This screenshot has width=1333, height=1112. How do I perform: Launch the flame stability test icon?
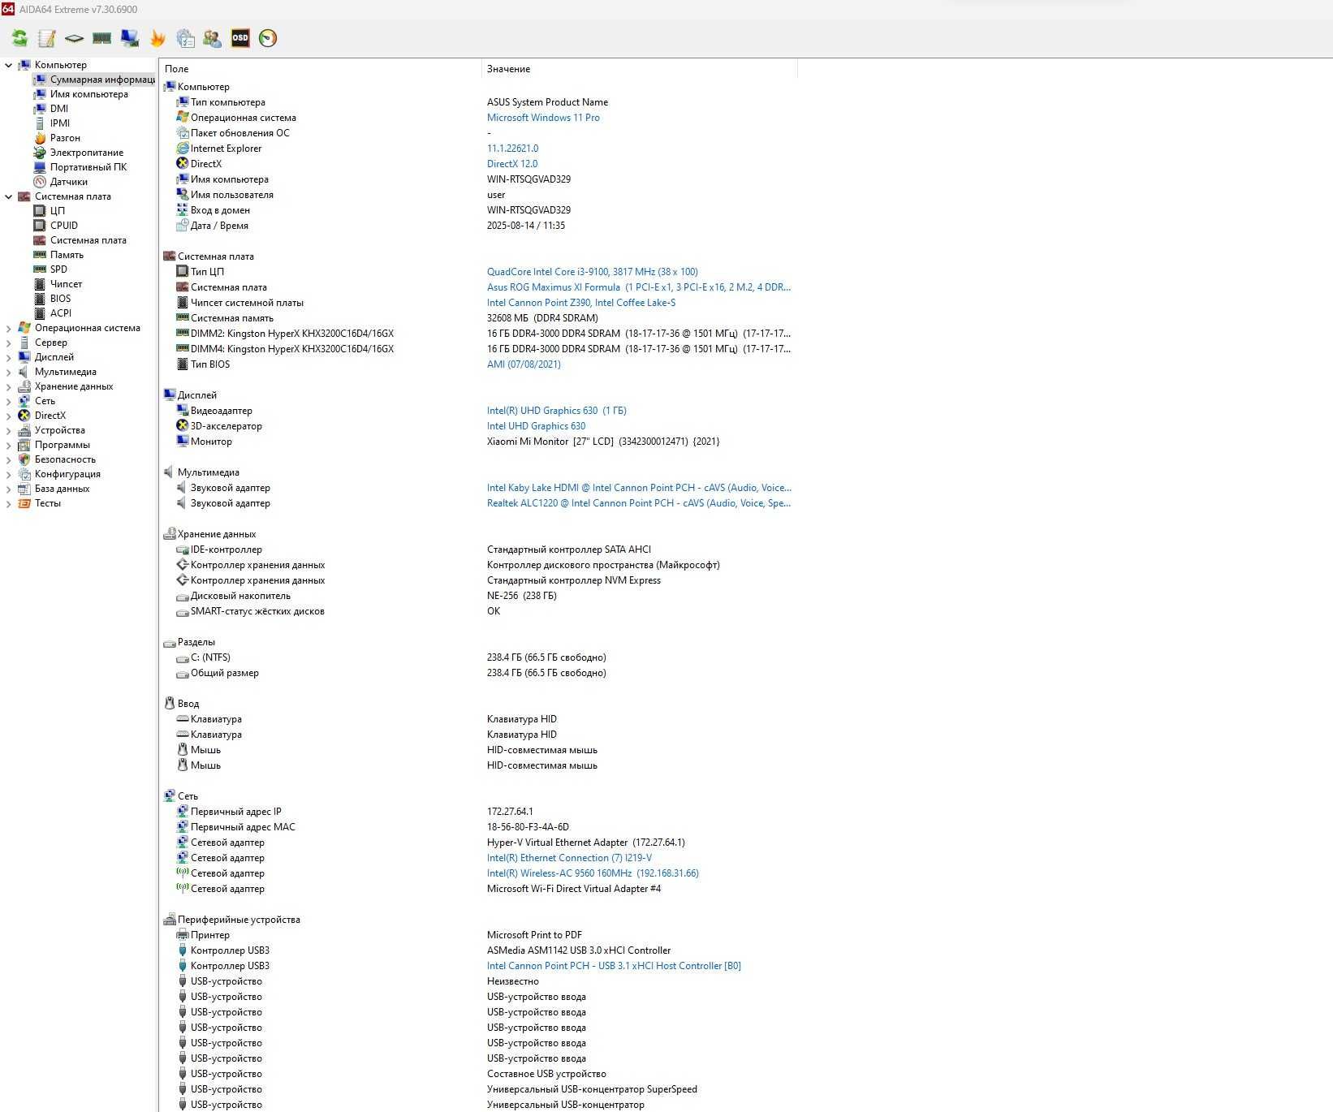pyautogui.click(x=157, y=38)
